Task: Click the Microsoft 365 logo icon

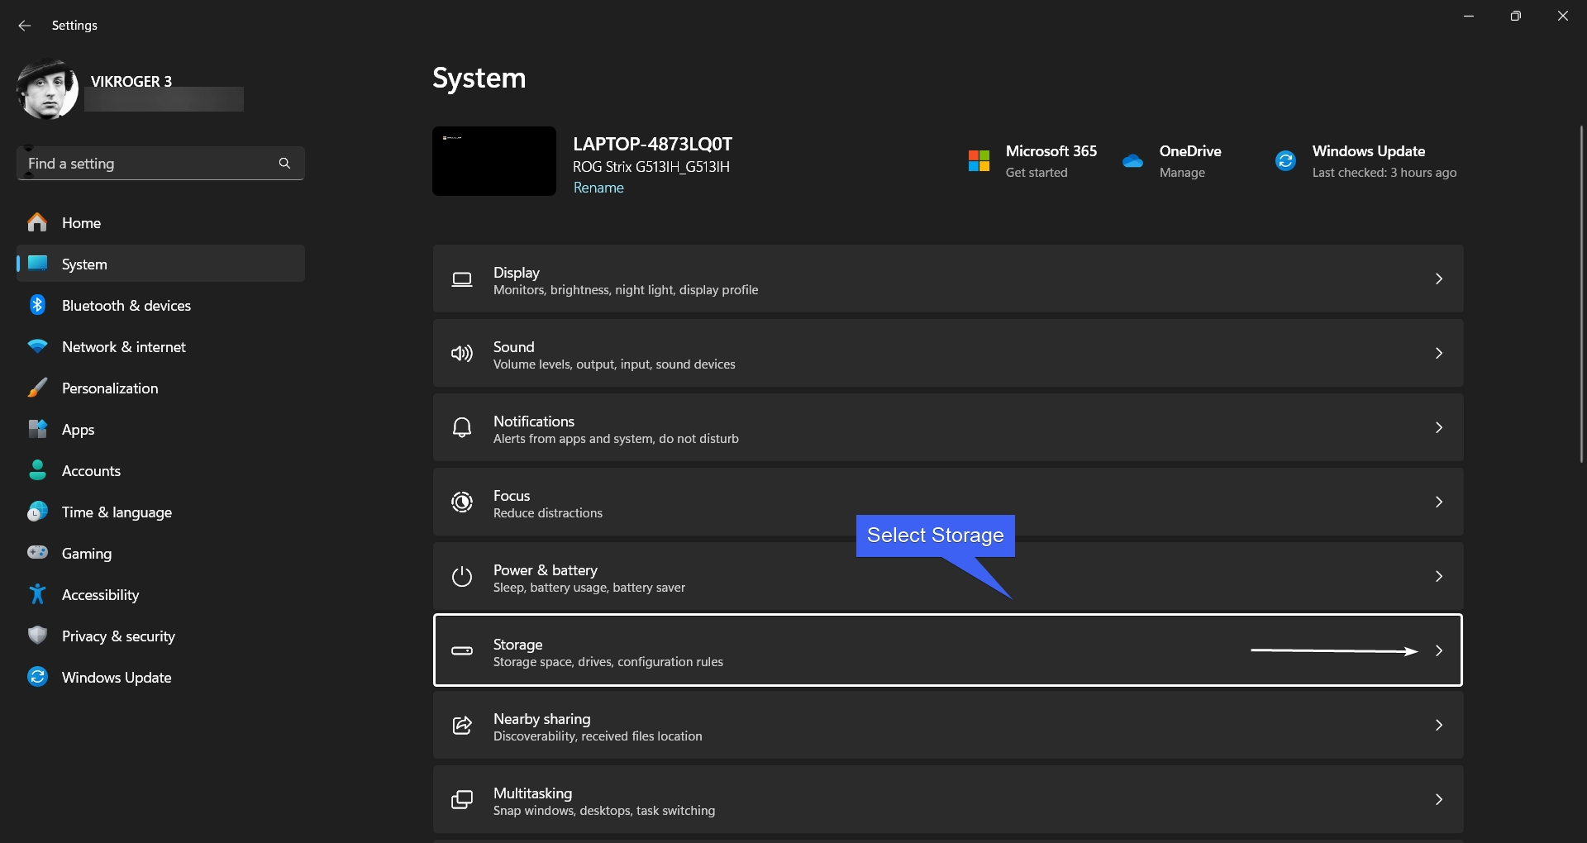Action: [979, 161]
